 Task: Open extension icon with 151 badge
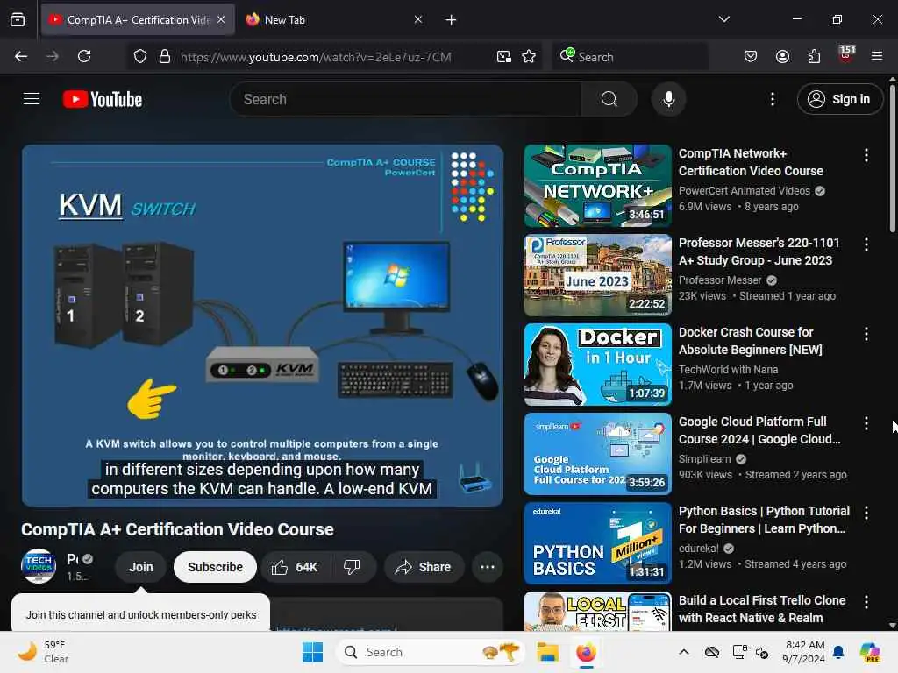pos(846,55)
